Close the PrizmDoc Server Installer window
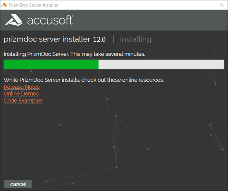 click(221, 5)
